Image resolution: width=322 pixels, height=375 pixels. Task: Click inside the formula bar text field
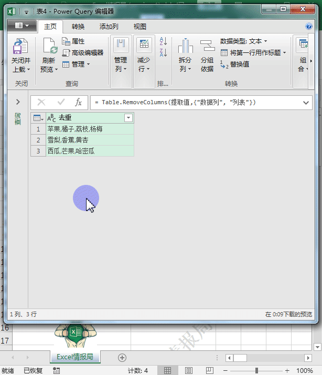point(194,102)
